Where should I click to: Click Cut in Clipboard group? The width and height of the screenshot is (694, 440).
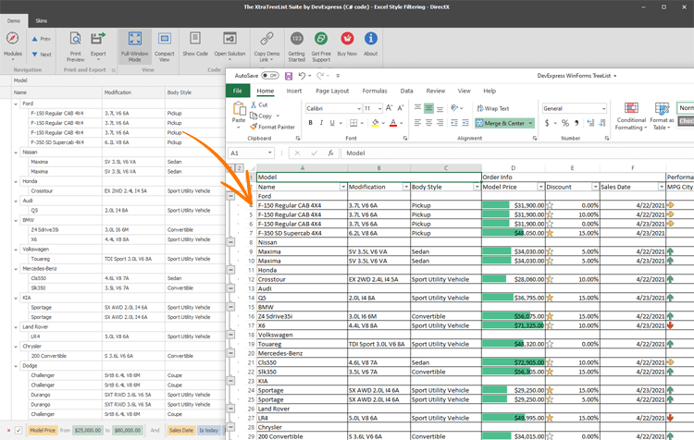click(x=259, y=104)
